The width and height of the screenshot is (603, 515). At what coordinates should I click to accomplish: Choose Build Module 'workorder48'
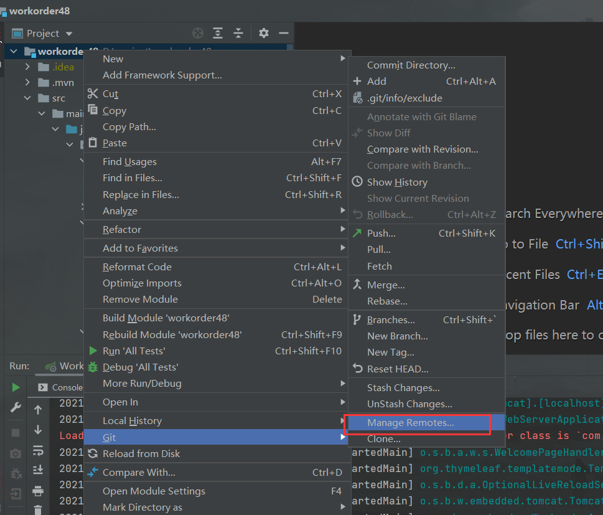(x=216, y=318)
